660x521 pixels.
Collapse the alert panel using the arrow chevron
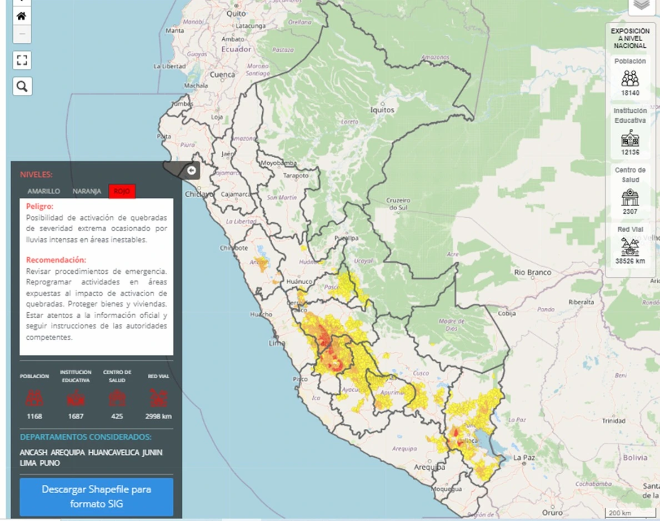[x=192, y=171]
